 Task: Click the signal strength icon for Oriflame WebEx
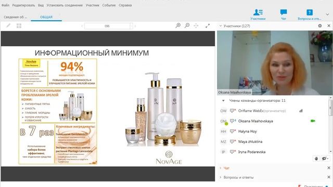click(x=301, y=111)
